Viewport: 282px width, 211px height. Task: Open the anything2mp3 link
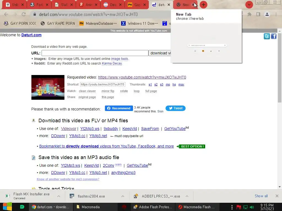click(x=123, y=173)
